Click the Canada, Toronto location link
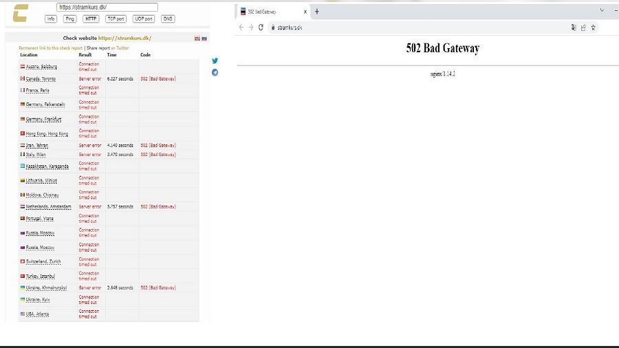Viewport: 619px width, 348px height. tap(41, 79)
